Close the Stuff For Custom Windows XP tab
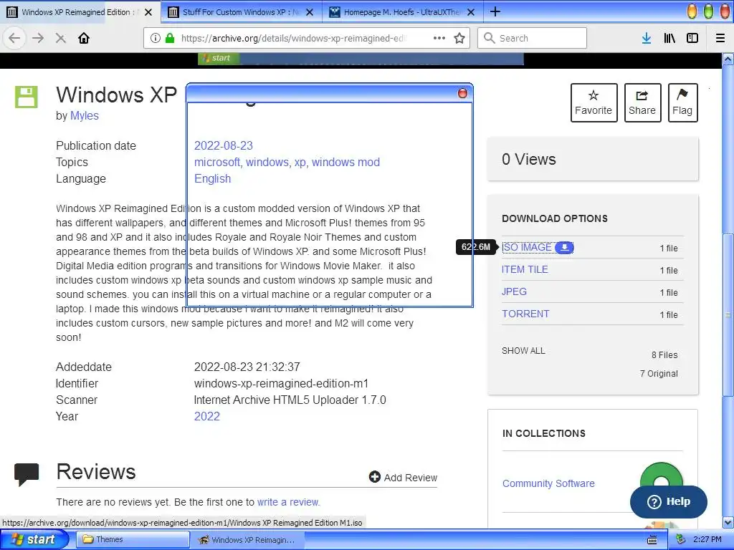 tap(310, 12)
